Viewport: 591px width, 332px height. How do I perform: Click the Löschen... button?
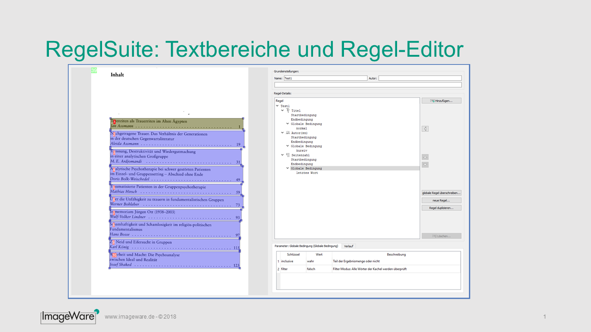(x=441, y=236)
